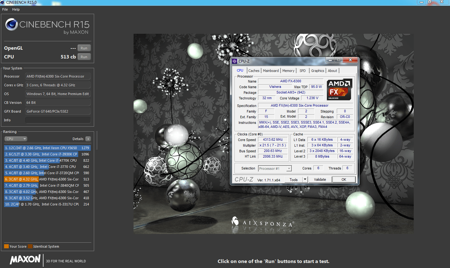Expand the ranking Details arrow button
Viewport: 450px width, 268px height.
[88, 139]
